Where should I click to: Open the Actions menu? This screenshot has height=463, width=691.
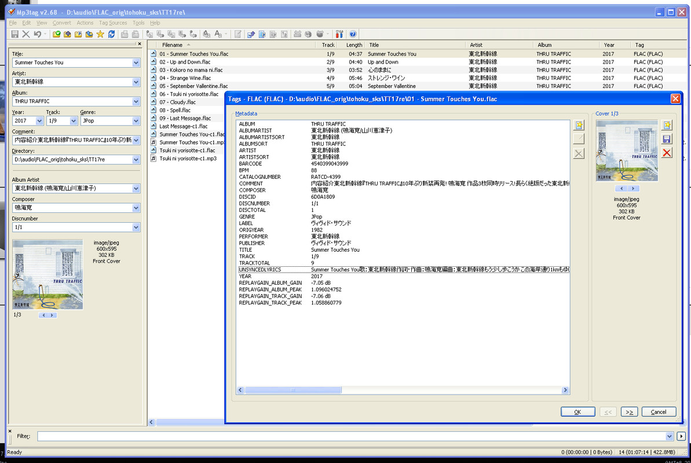tap(85, 23)
